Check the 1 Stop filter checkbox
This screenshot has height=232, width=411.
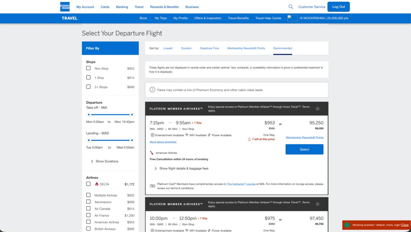[88, 77]
